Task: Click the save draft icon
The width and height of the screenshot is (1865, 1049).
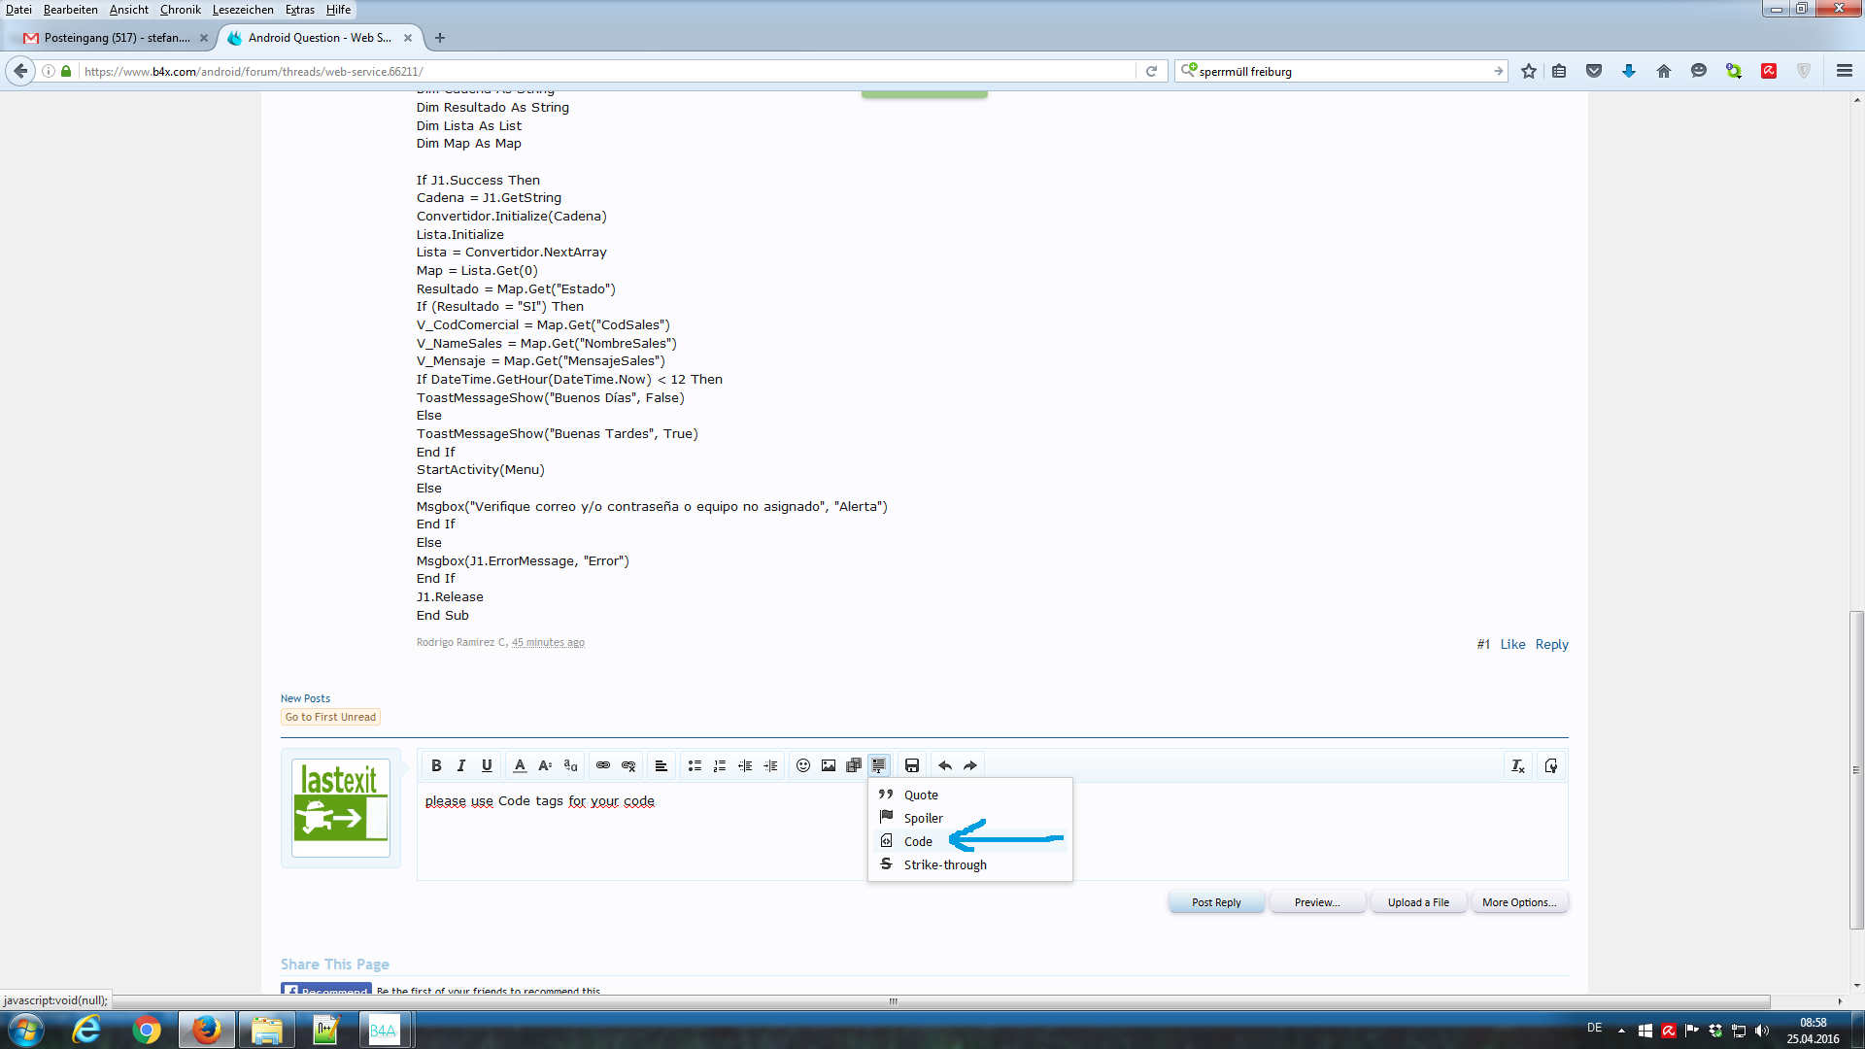Action: pyautogui.click(x=912, y=766)
